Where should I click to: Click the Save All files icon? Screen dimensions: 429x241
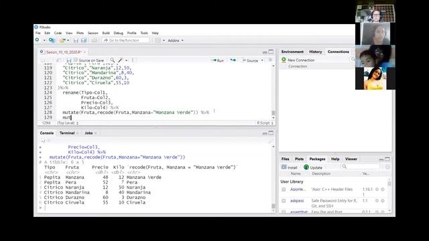pos(84,40)
